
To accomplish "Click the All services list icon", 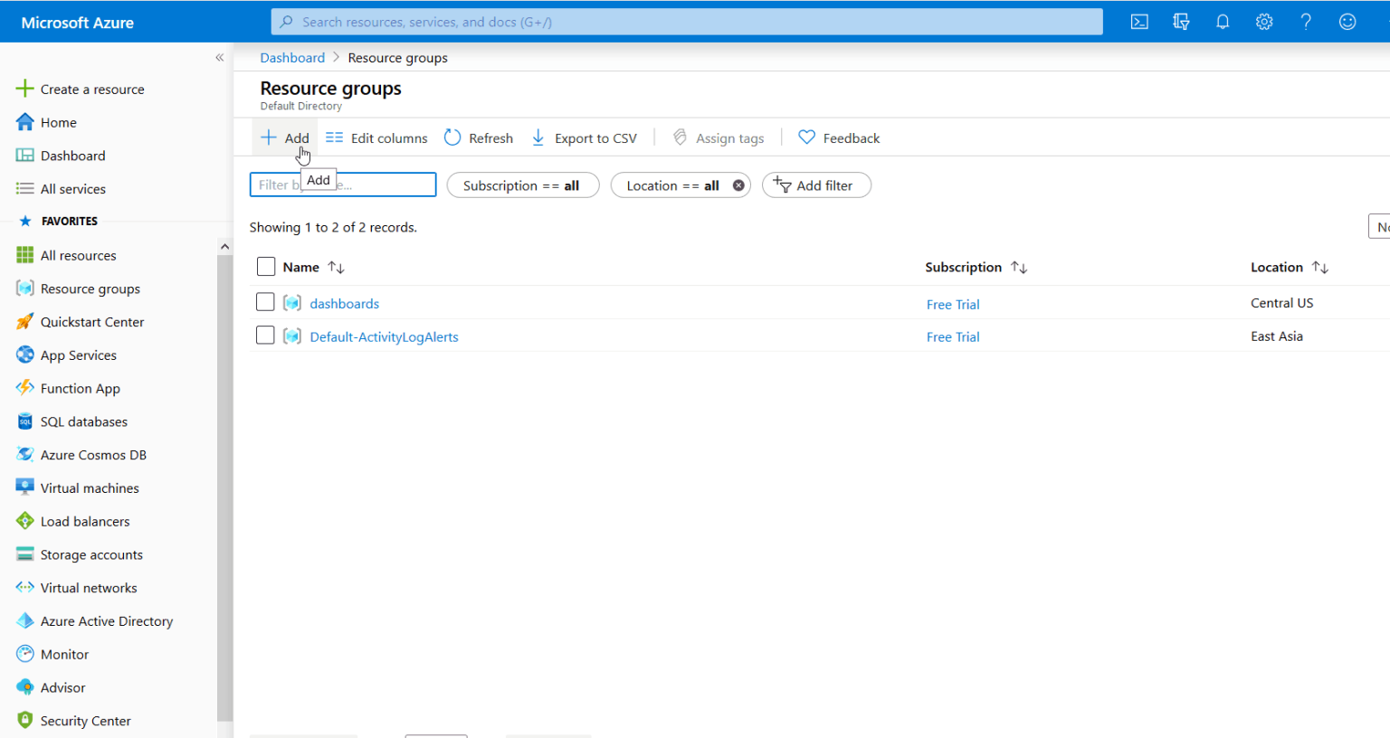I will tap(24, 188).
